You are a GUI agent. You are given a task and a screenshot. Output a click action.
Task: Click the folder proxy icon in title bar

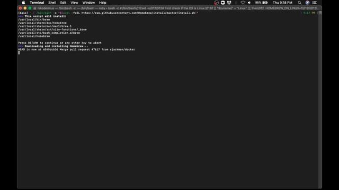pos(35,8)
